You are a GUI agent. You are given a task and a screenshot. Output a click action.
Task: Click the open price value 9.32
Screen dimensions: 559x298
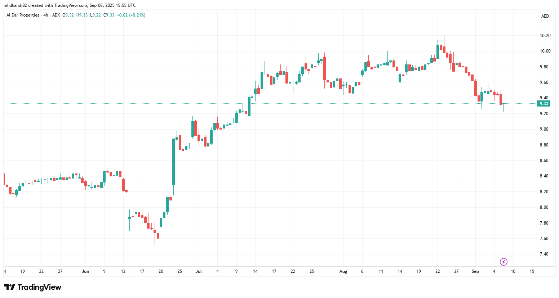68,15
